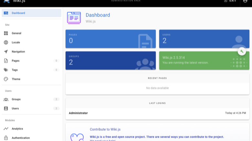Click the Pages document icon in the sidebar
The width and height of the screenshot is (252, 141).
coord(6,61)
